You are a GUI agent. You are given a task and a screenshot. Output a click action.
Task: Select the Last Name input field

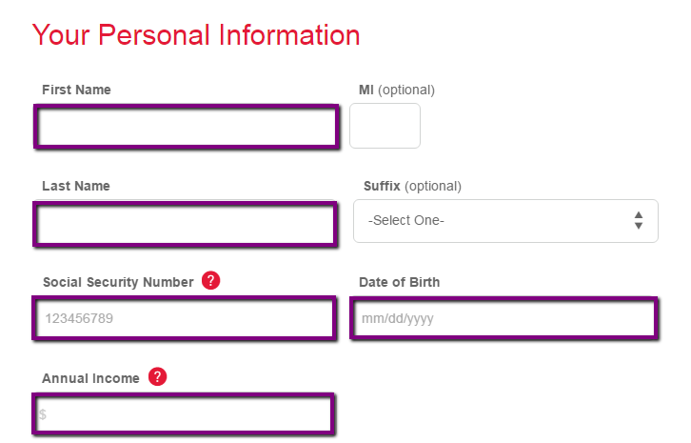click(185, 224)
